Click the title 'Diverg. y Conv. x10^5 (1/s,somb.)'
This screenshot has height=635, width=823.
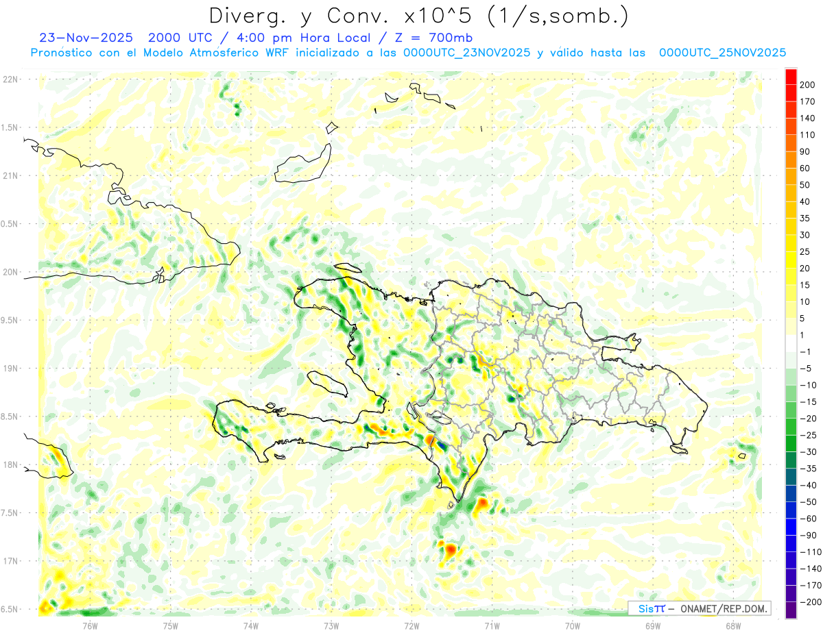click(x=418, y=16)
